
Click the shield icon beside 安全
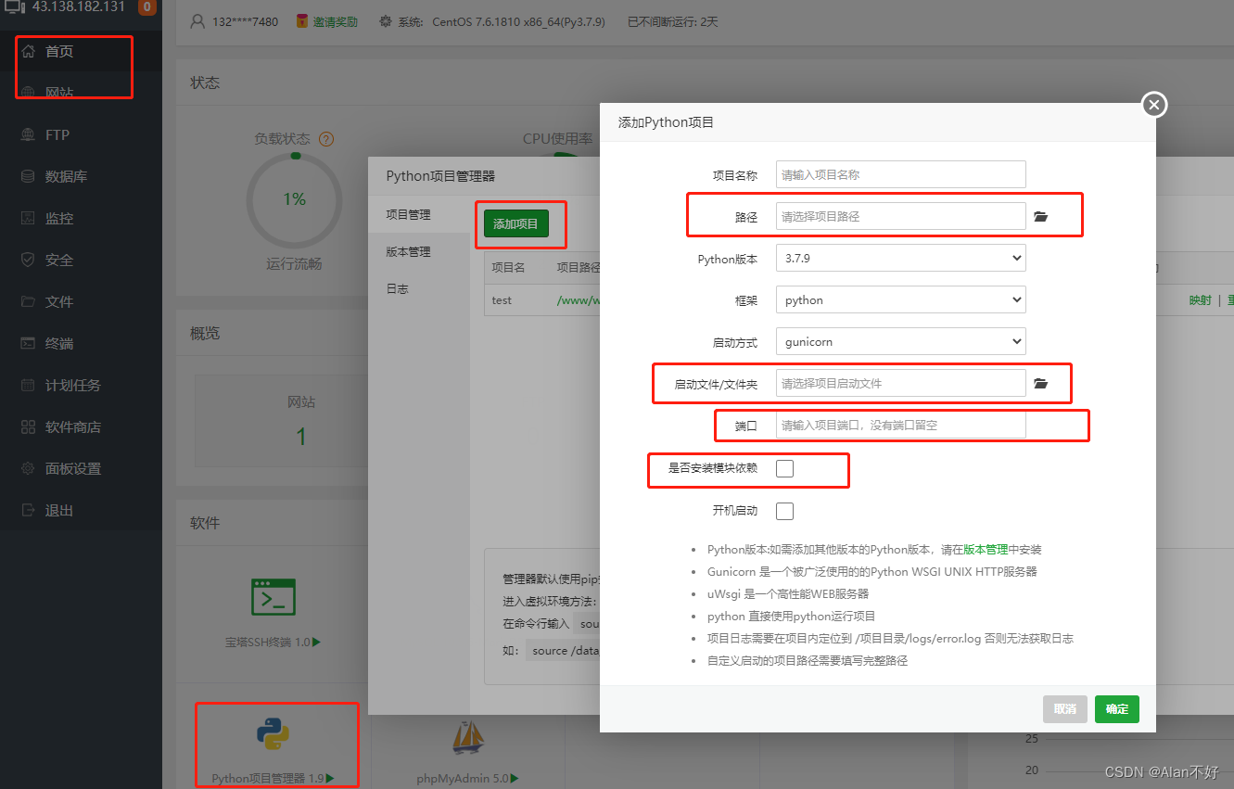(x=28, y=260)
